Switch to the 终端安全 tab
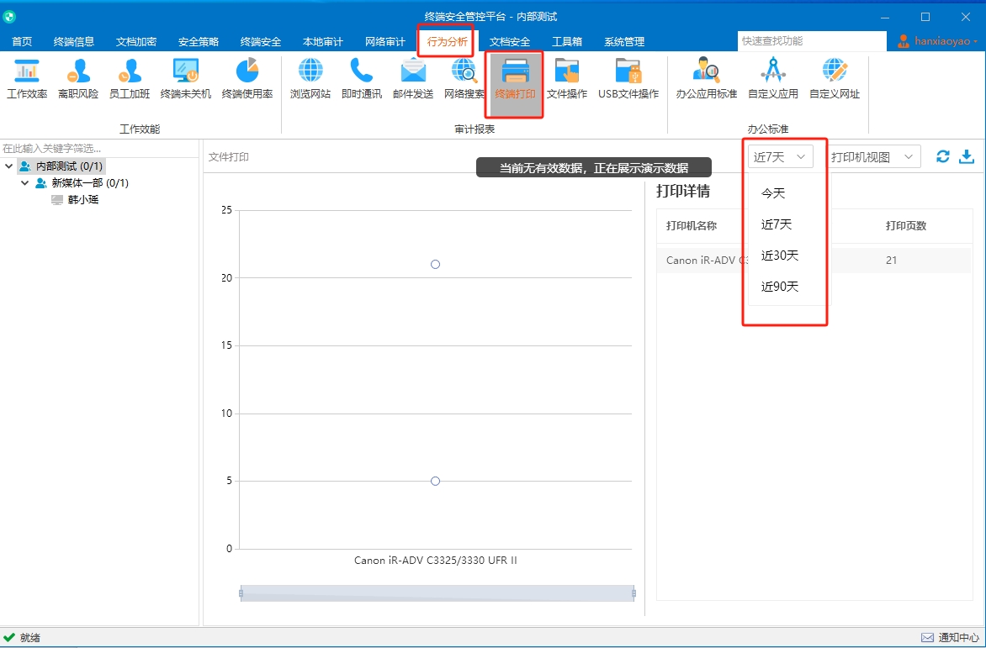The width and height of the screenshot is (986, 648). click(x=260, y=41)
